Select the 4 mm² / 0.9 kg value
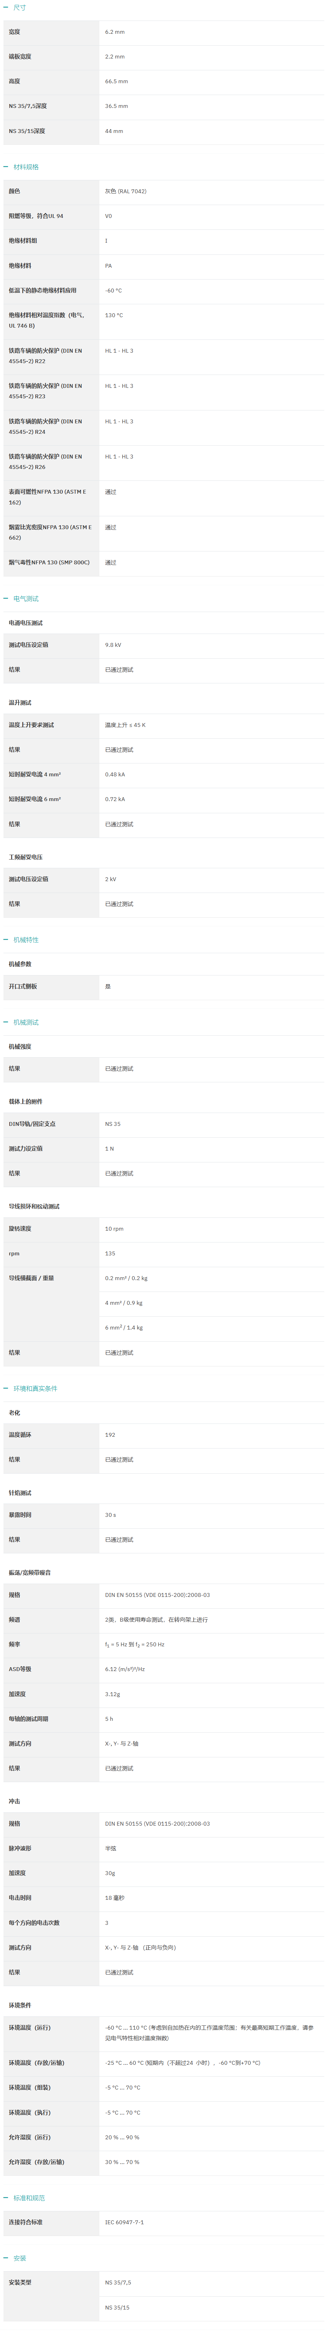This screenshot has height=2337, width=326. (124, 1303)
